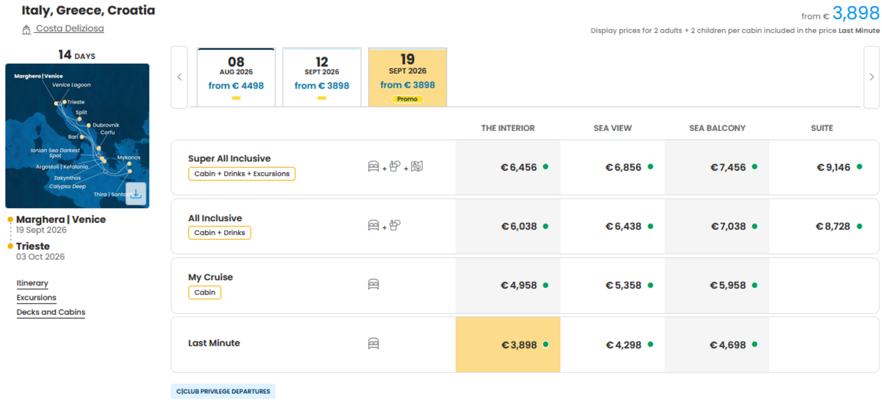Click the cabin bed icon in My Cruise row
This screenshot has width=882, height=402.
coord(373,284)
